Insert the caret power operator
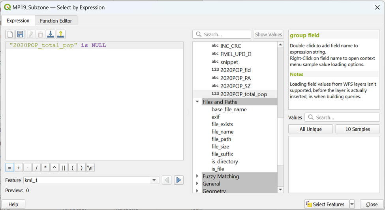Image resolution: width=385 pixels, height=210 pixels. point(54,168)
